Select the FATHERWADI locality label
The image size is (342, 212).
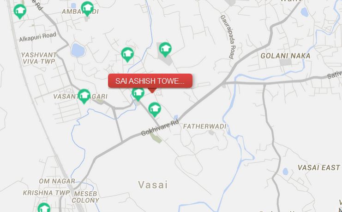coord(204,126)
